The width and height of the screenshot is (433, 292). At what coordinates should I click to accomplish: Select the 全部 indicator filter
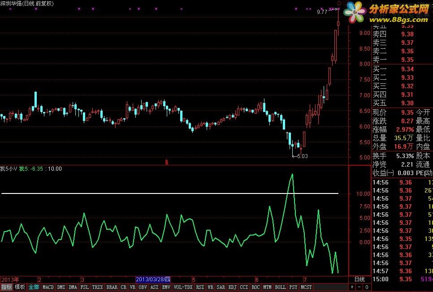[34, 287]
